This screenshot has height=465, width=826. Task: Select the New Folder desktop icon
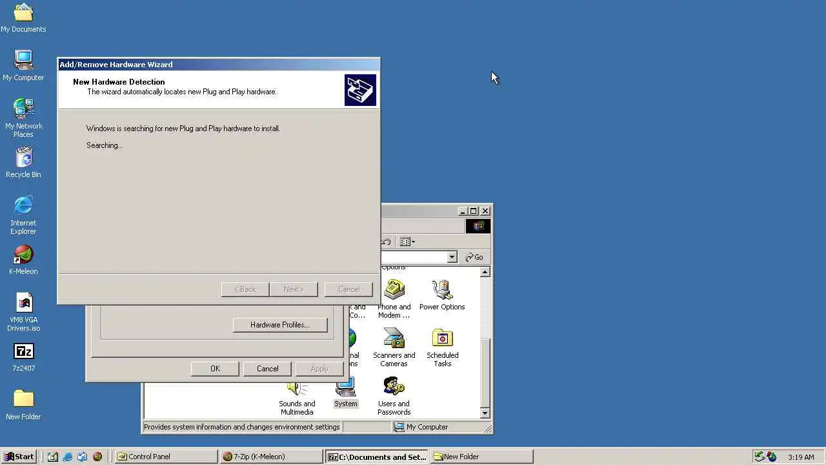click(x=23, y=405)
